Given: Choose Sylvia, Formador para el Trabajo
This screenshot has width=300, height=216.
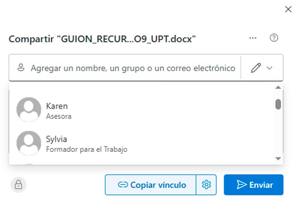Looking at the screenshot, I should pos(86,144).
